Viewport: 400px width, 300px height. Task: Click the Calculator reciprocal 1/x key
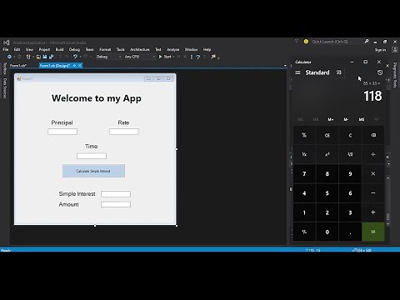pos(304,154)
